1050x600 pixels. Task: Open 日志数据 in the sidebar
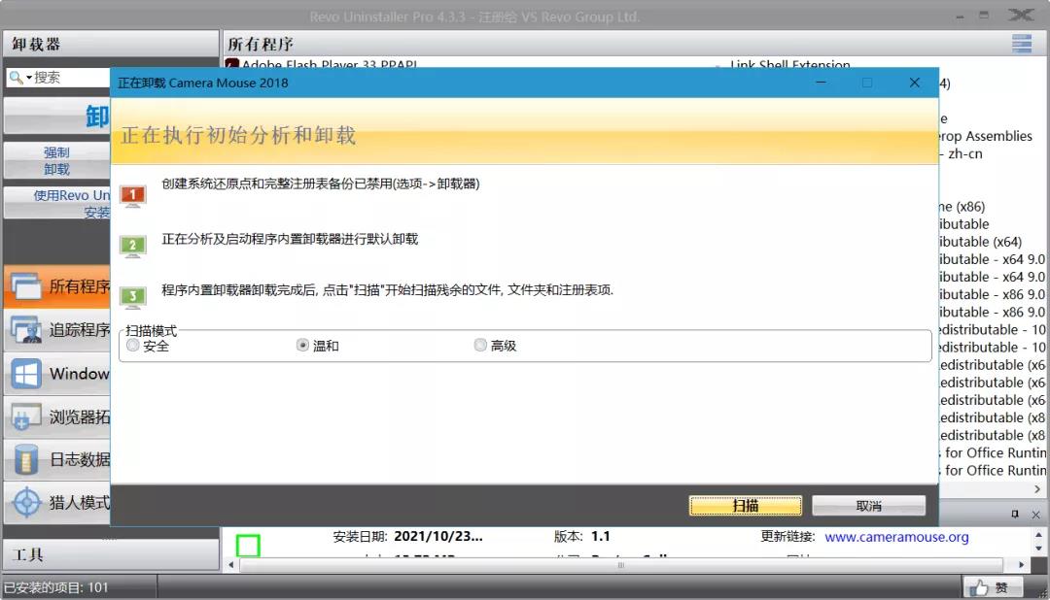click(x=57, y=459)
